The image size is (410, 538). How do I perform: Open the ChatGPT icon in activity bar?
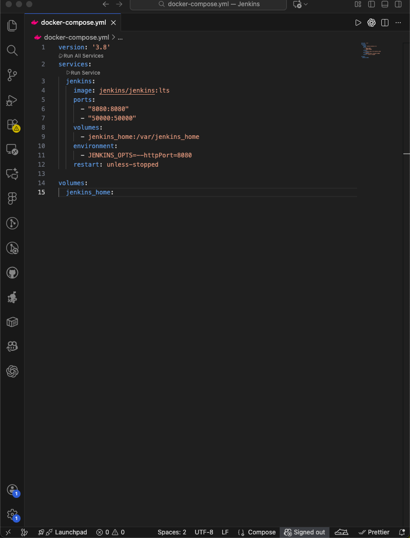click(12, 371)
